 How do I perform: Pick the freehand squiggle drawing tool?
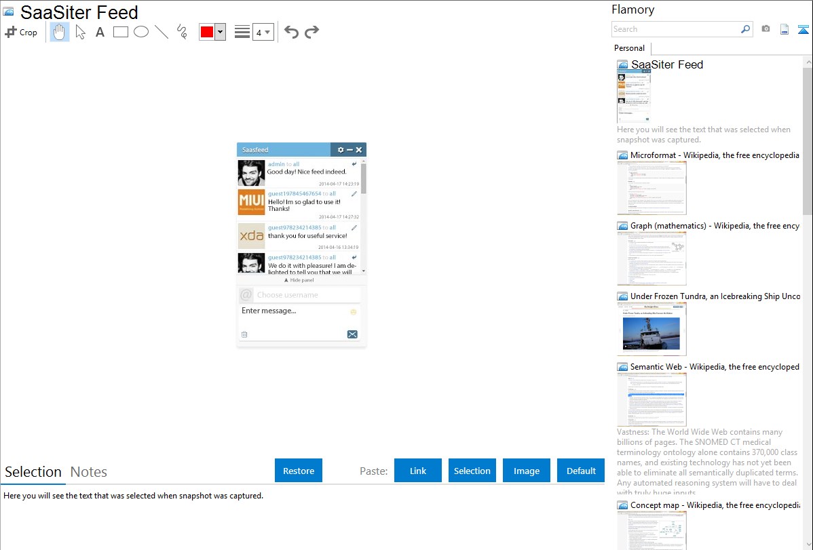point(182,32)
